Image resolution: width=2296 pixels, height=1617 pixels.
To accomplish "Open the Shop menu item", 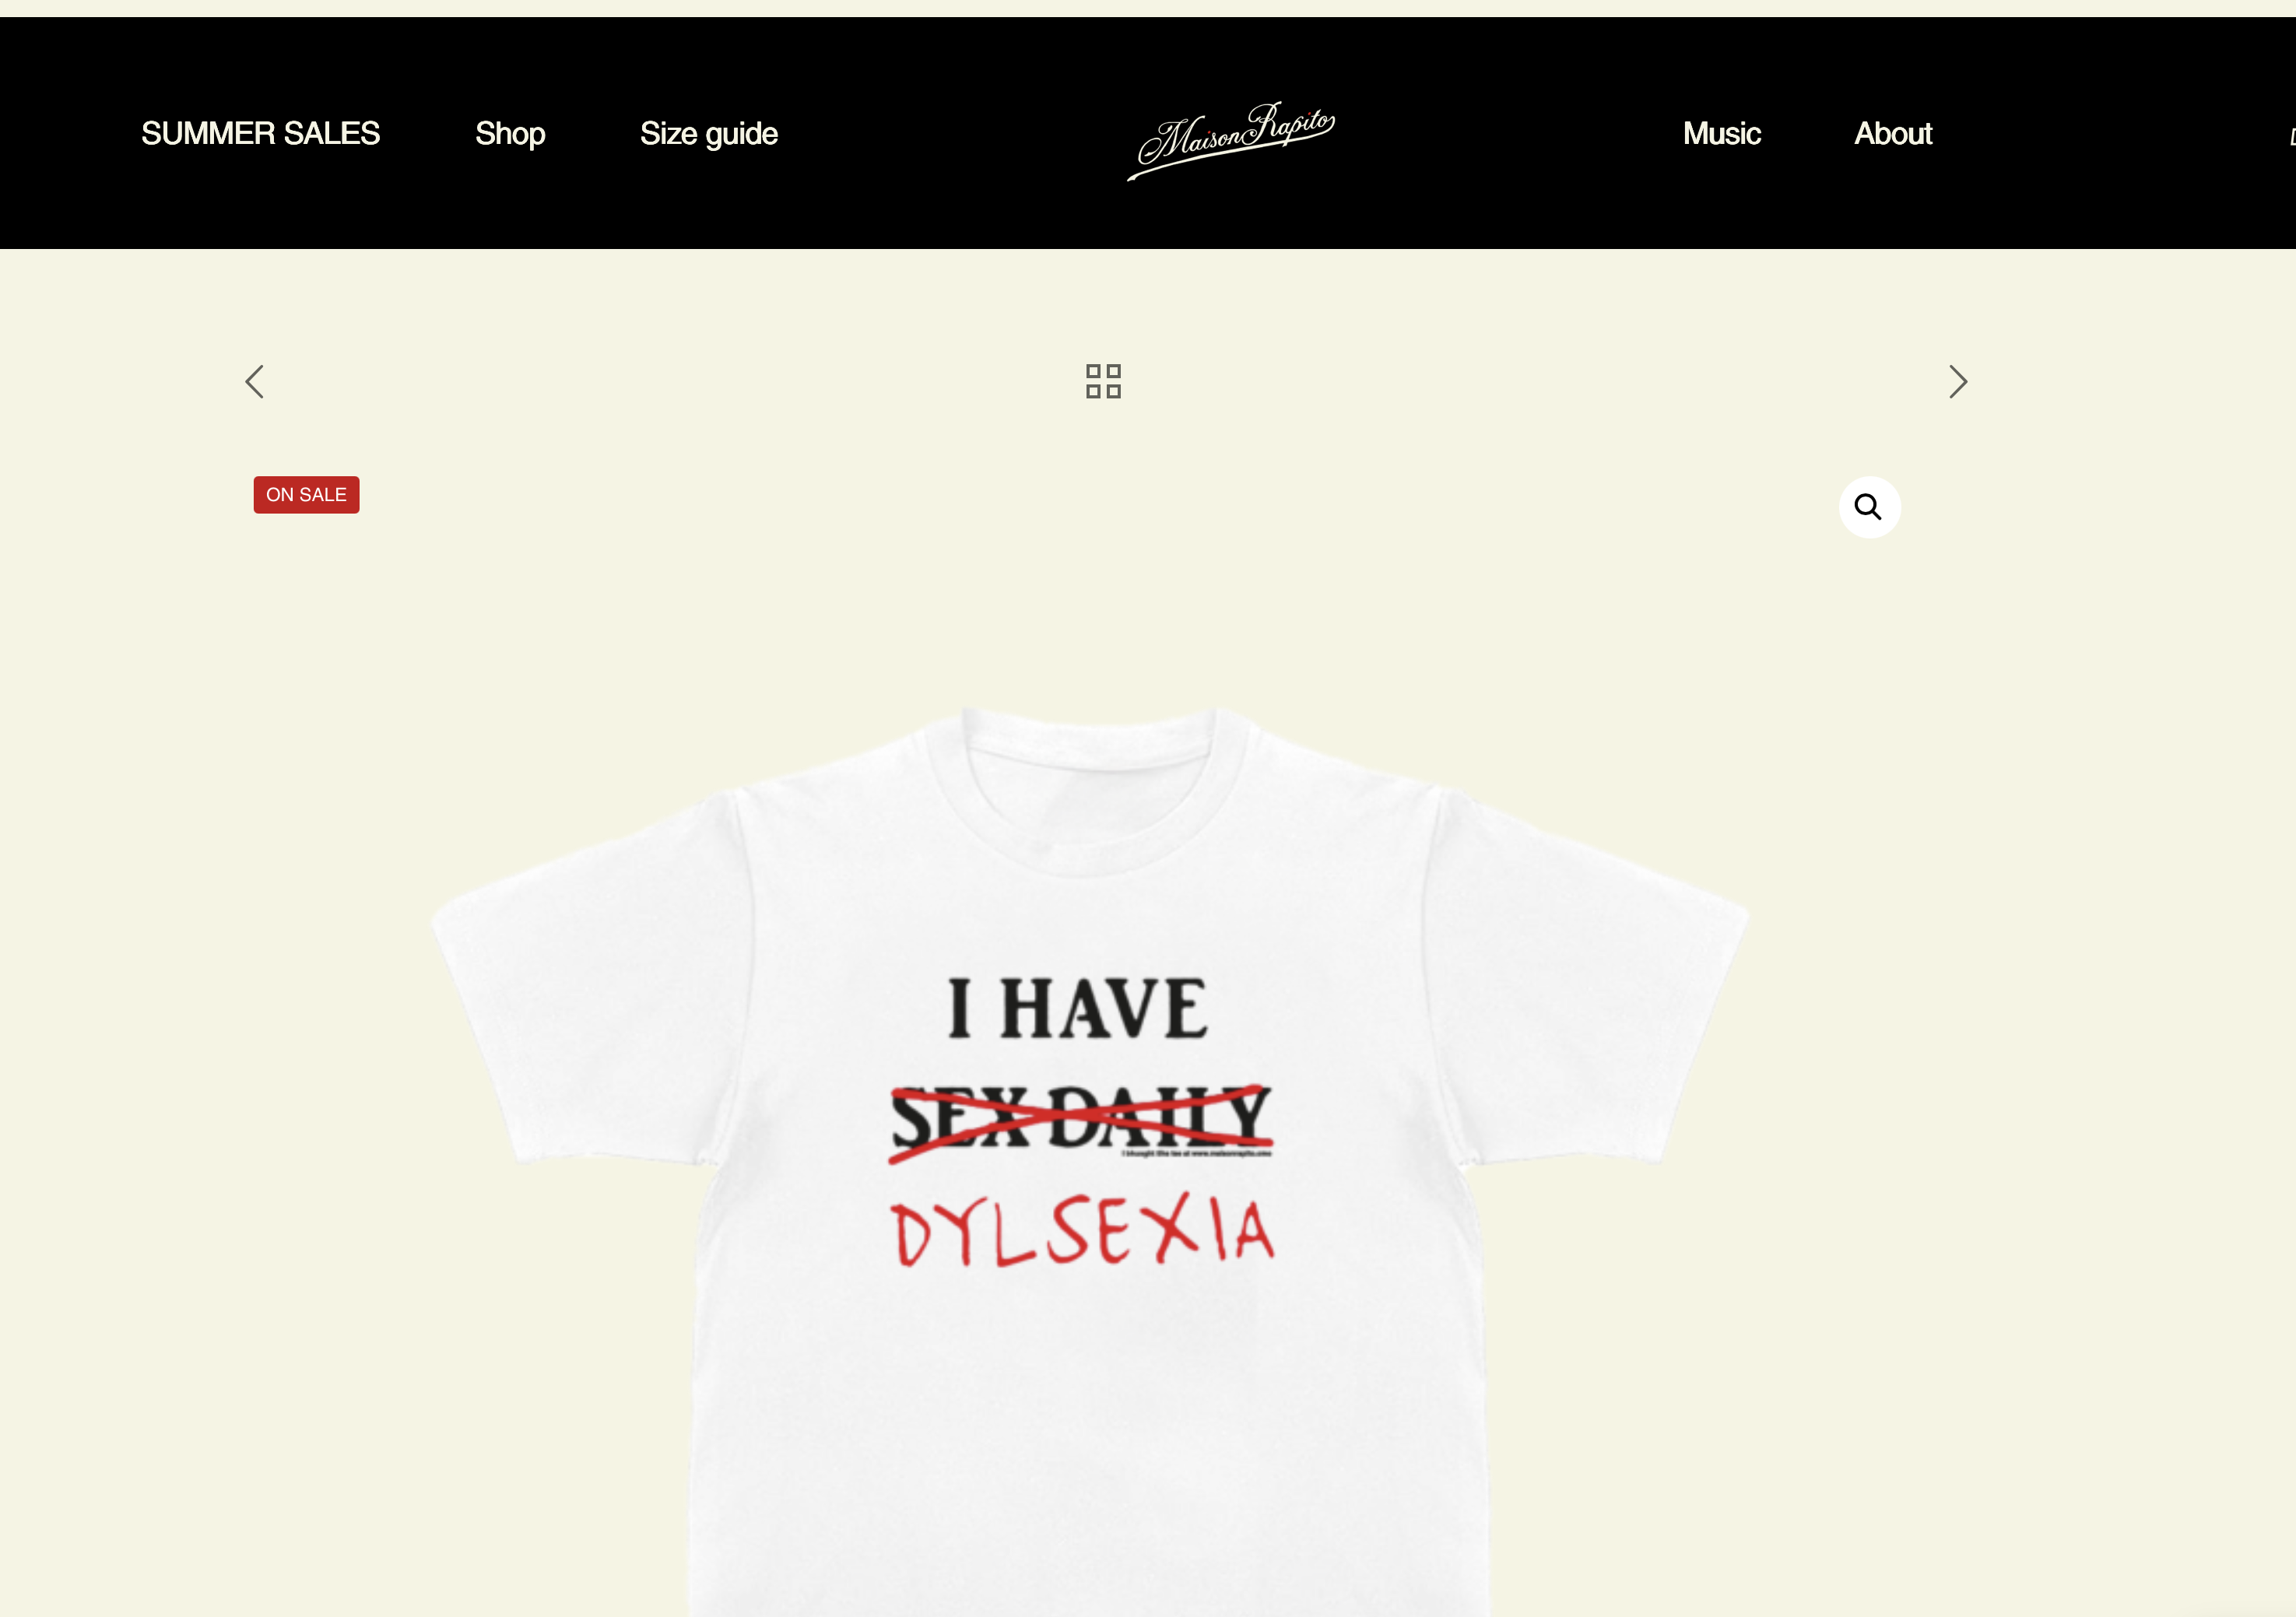I will point(510,133).
